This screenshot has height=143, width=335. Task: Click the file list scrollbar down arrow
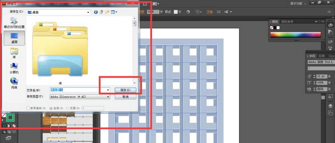point(135,83)
